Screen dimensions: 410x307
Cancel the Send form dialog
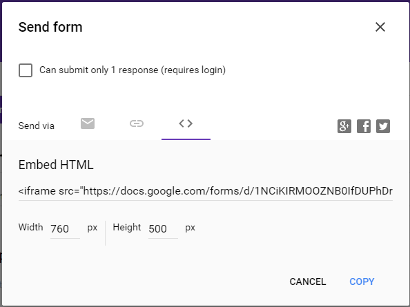tap(308, 281)
